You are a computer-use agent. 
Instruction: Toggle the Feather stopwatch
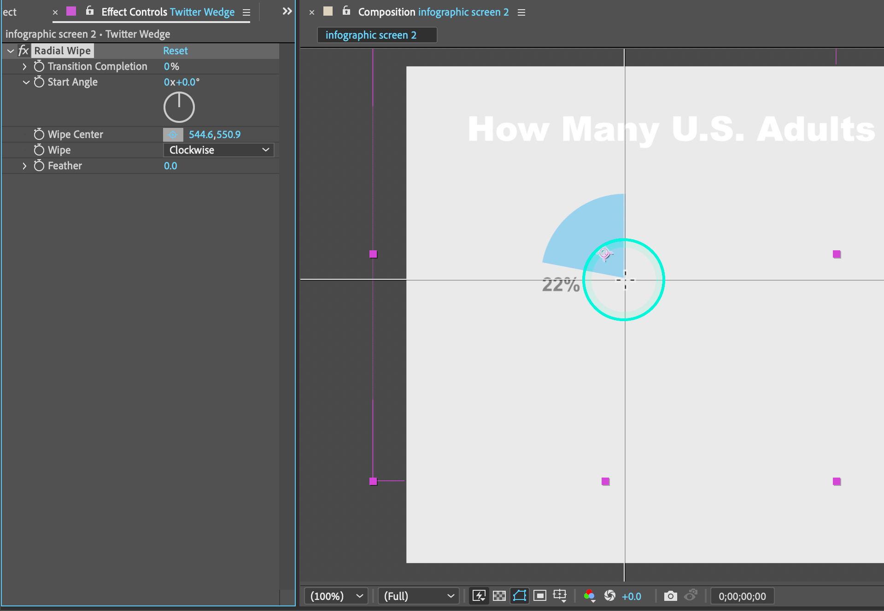[x=39, y=166]
